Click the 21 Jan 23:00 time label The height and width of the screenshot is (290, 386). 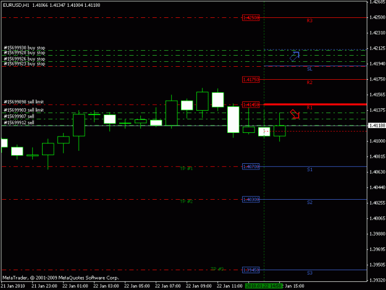click(x=44, y=286)
